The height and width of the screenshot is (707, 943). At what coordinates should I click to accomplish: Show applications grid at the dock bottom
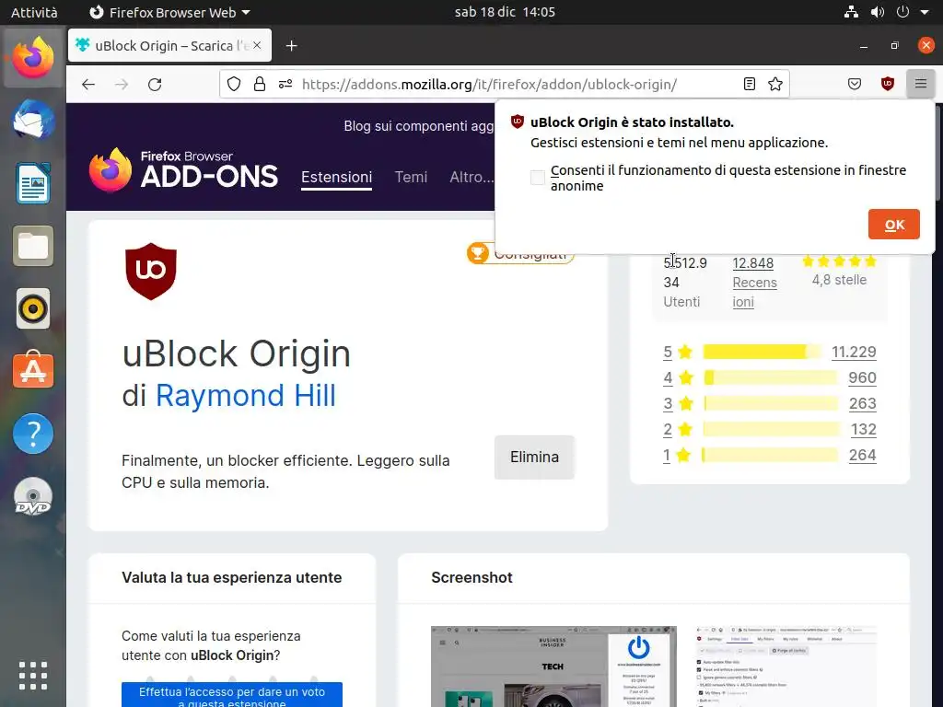pos(33,676)
